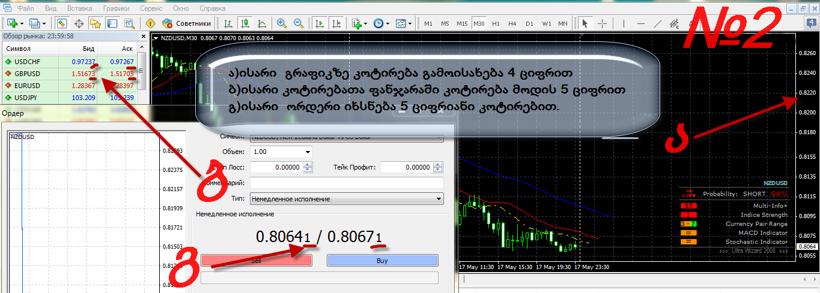This screenshot has width=820, height=293.
Task: Open the Strategy Tester magnifier icon
Action: 129,23
